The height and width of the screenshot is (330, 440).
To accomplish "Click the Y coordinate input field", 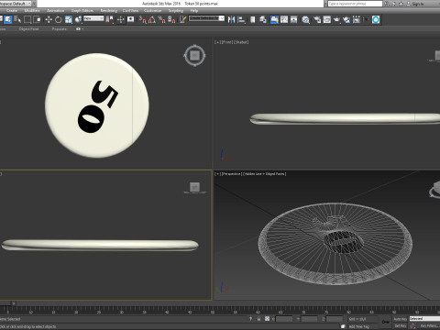I will pyautogui.click(x=309, y=319).
